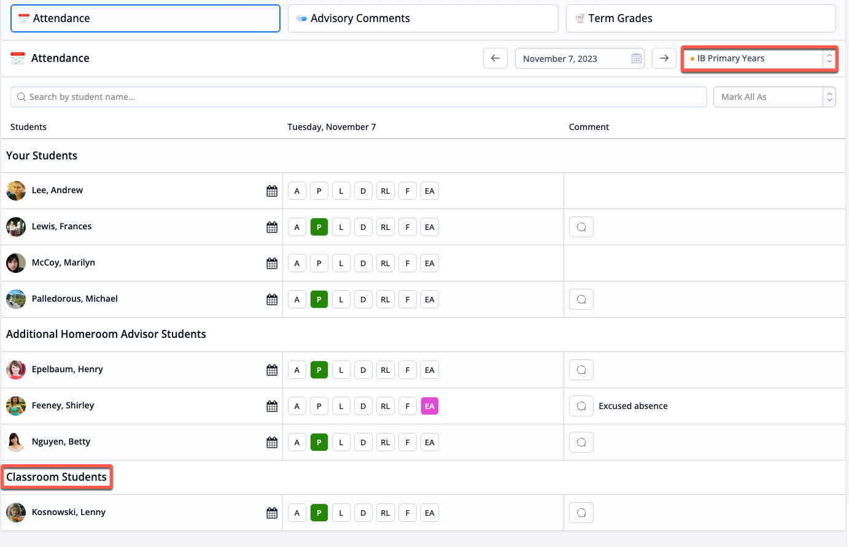Viewport: 849px width, 547px height.
Task: Focus the Search by student name field
Action: [x=359, y=97]
